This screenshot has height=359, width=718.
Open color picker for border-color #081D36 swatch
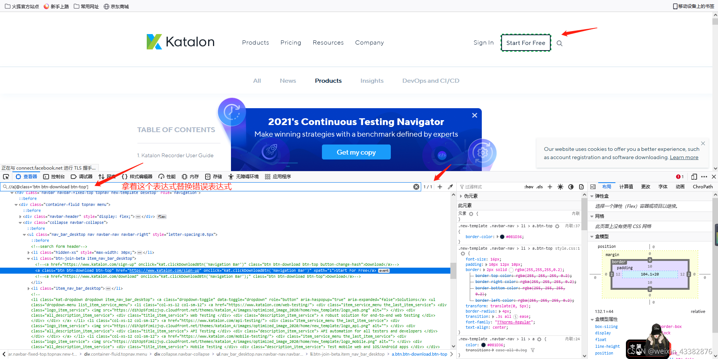coord(502,237)
